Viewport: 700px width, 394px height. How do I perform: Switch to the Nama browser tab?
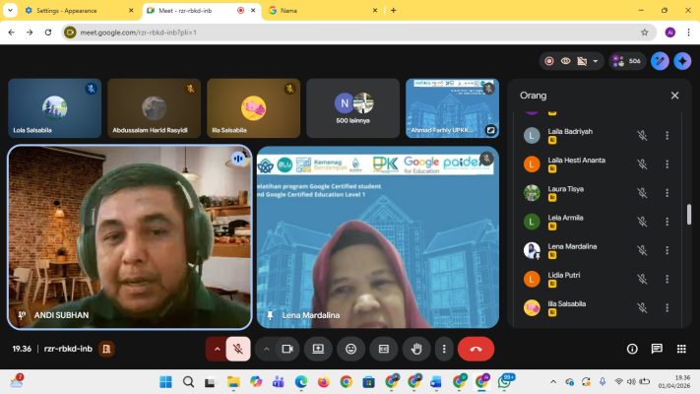click(x=315, y=10)
